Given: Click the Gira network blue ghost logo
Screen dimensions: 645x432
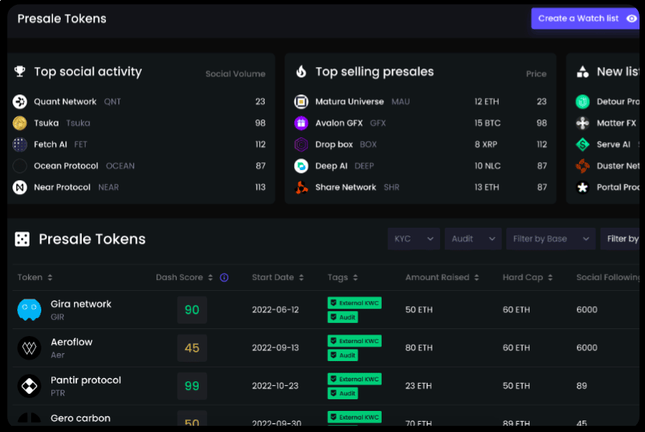Looking at the screenshot, I should pyautogui.click(x=29, y=310).
